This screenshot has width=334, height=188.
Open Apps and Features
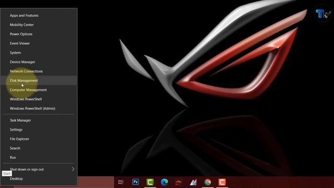pyautogui.click(x=39, y=15)
